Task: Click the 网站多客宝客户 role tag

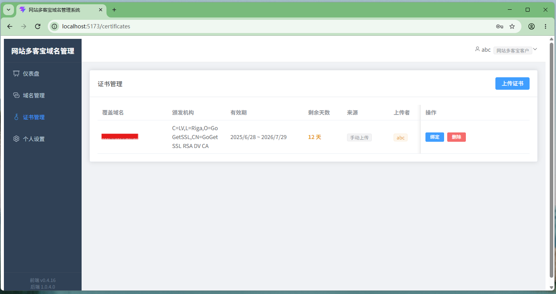Action: pos(513,50)
